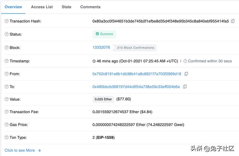Copy the transaction hash to clipboard
239x156 pixels.
(x=233, y=21)
